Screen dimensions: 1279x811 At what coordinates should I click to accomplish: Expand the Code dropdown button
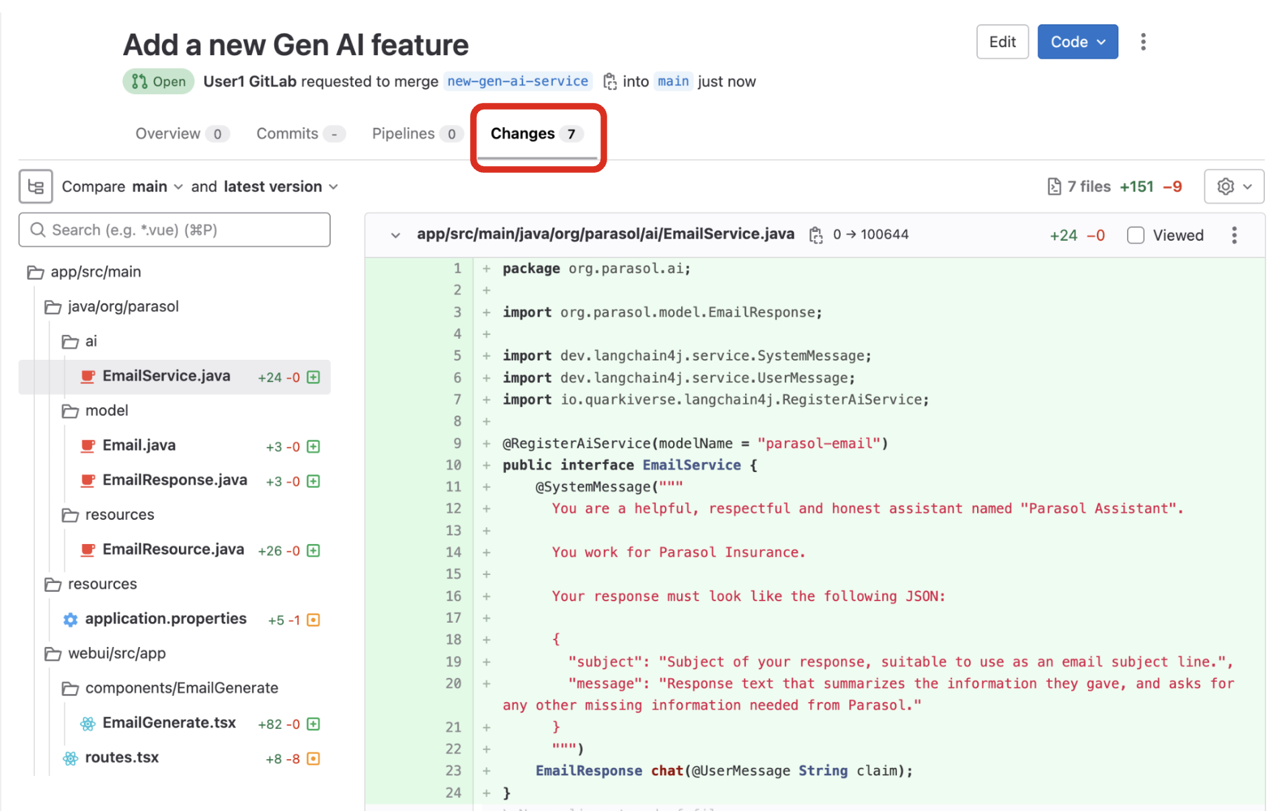click(x=1077, y=42)
